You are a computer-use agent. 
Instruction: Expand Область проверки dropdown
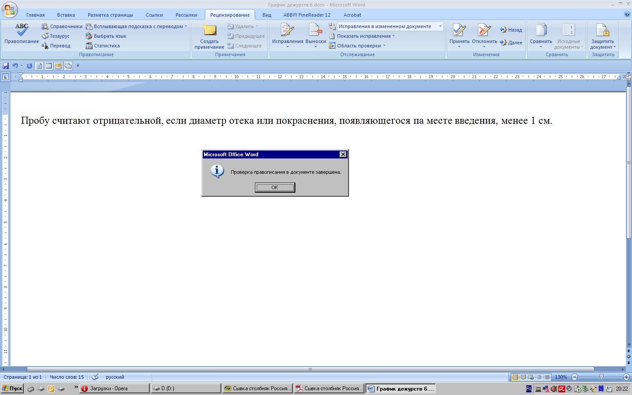[357, 46]
